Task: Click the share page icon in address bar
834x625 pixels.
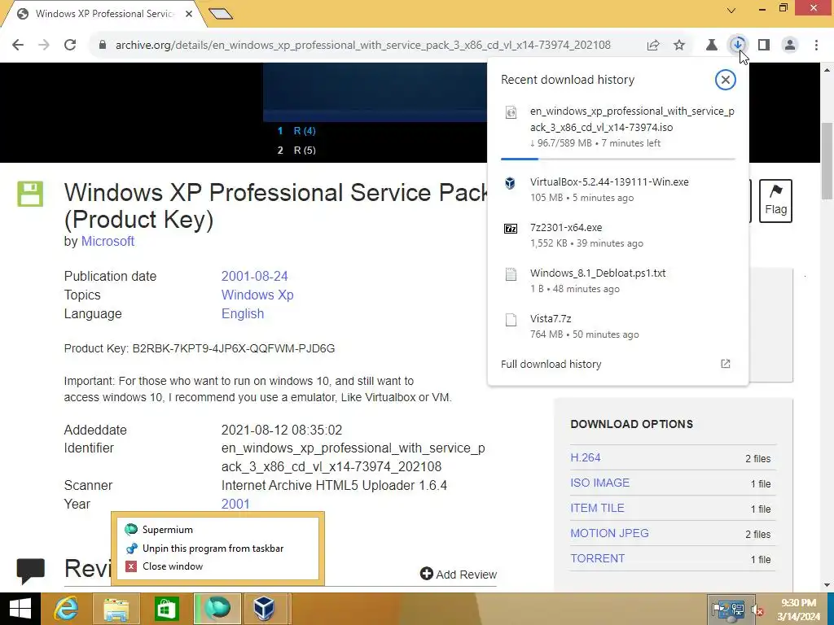Action: click(x=653, y=46)
